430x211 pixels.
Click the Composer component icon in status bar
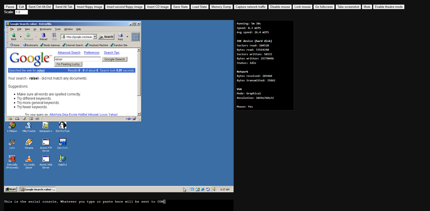tap(24, 119)
